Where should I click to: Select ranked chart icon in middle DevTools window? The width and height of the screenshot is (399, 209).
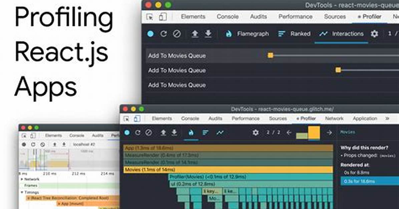(x=206, y=132)
